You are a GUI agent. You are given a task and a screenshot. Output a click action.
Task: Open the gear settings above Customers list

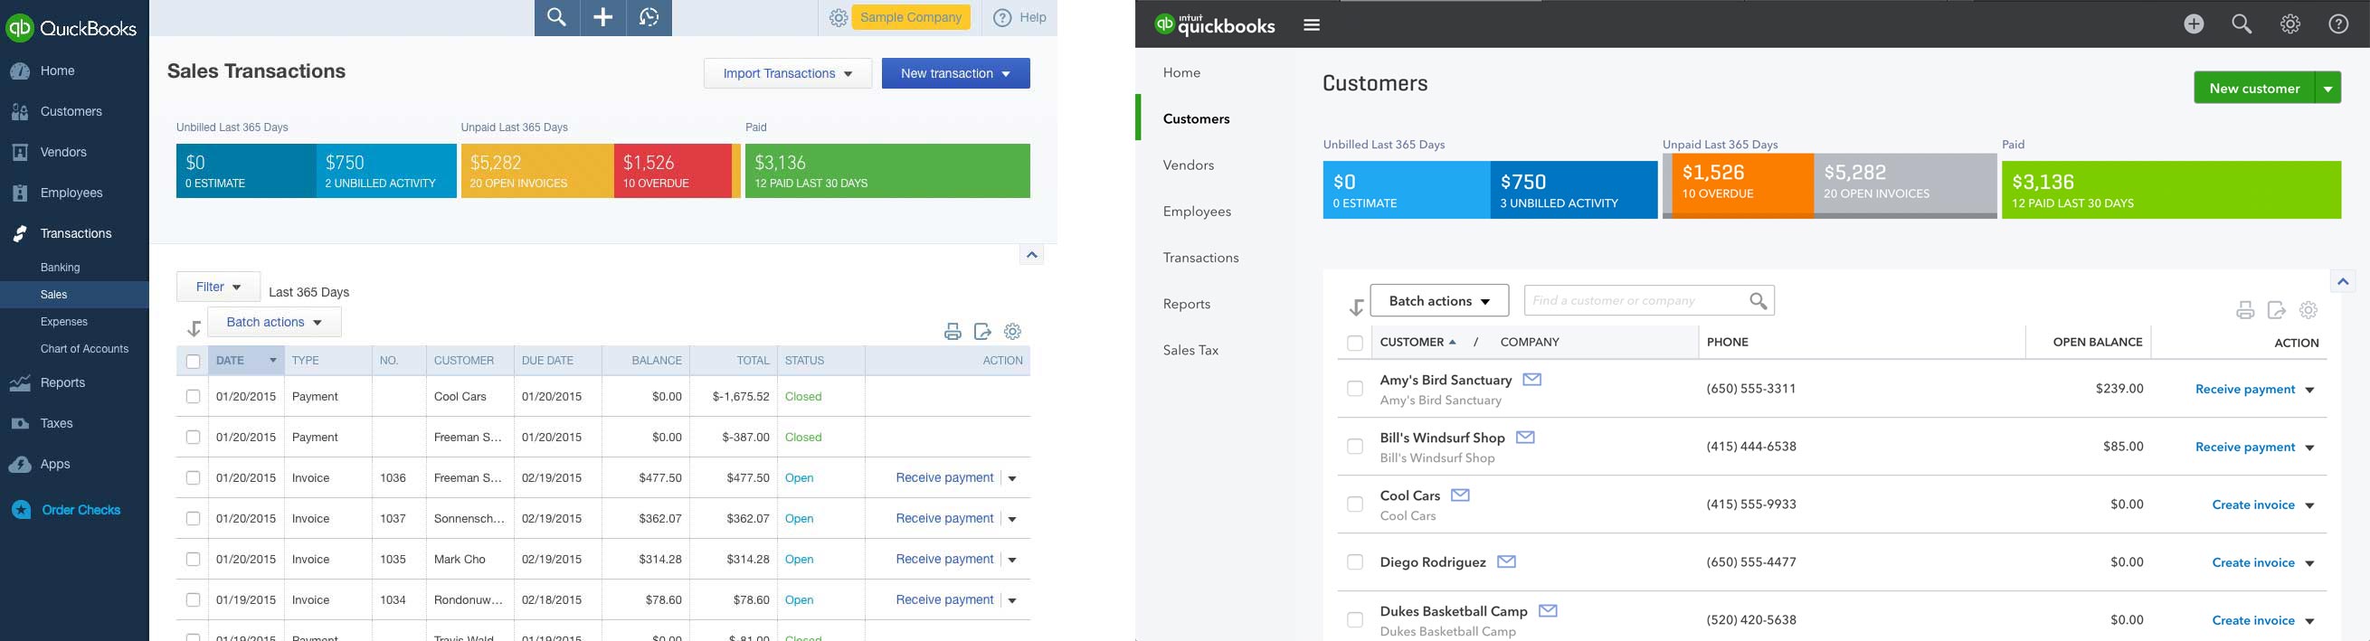click(2308, 310)
